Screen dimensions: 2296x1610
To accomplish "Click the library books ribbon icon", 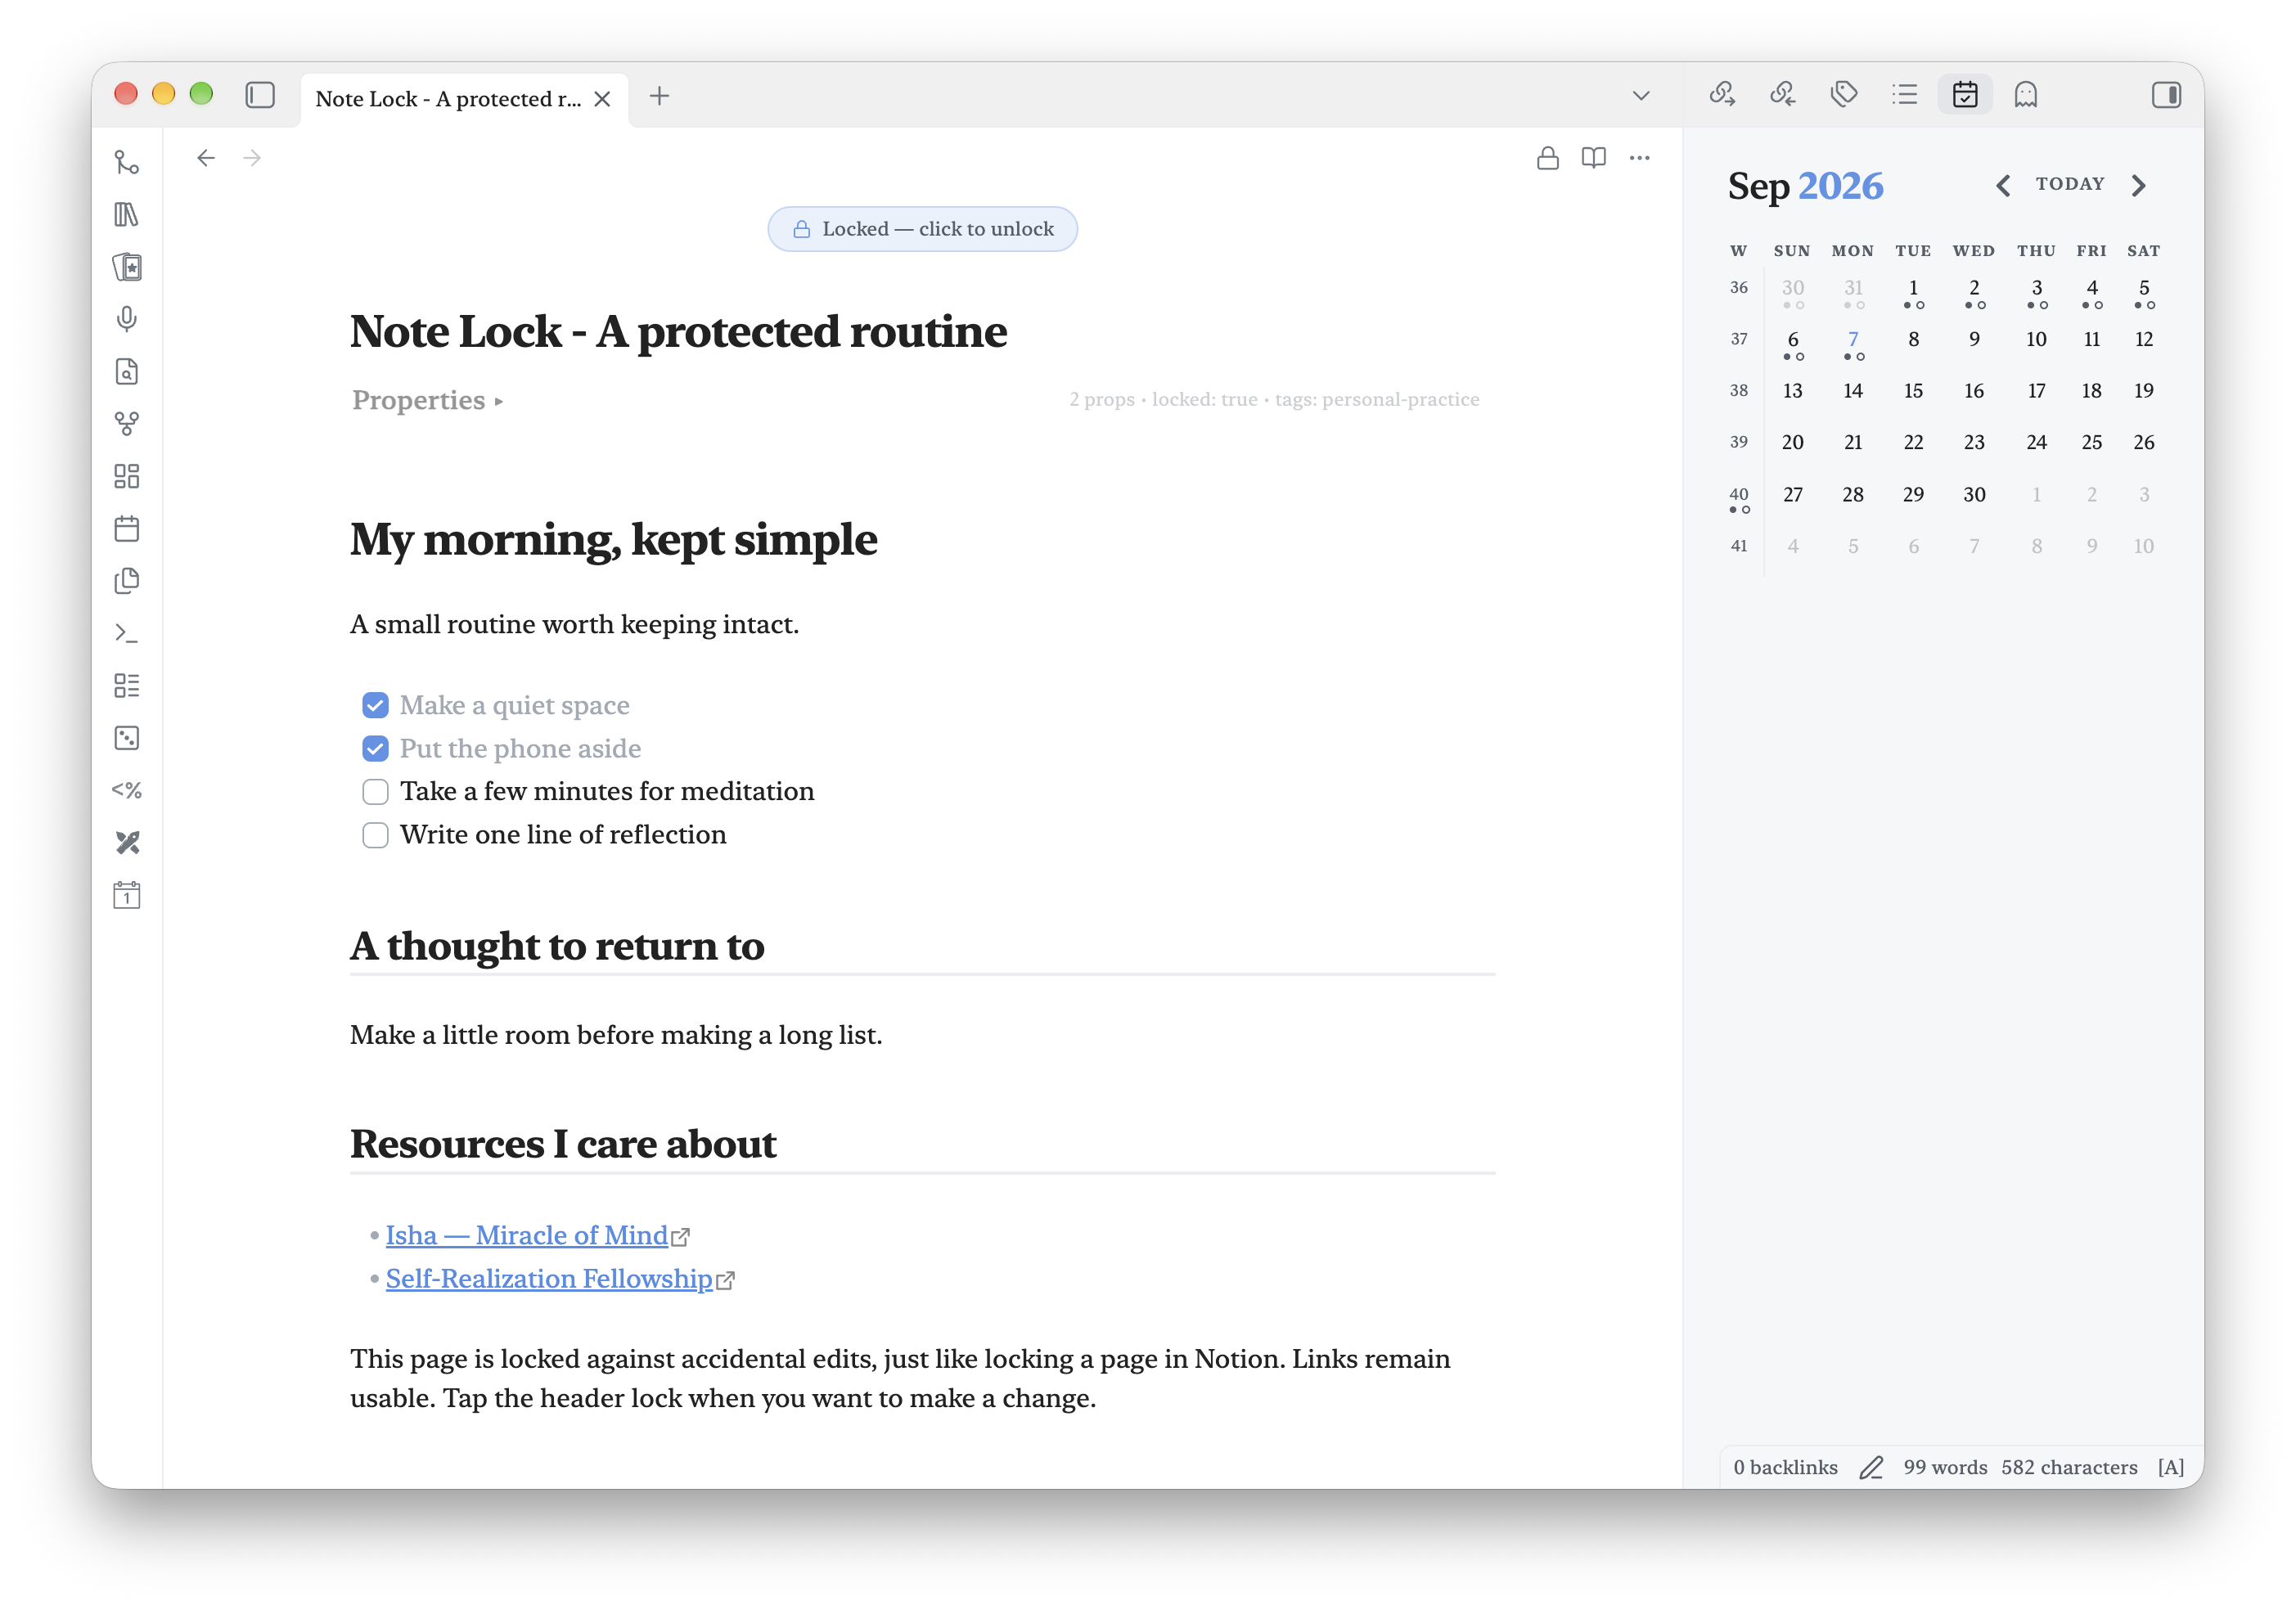I will (127, 214).
